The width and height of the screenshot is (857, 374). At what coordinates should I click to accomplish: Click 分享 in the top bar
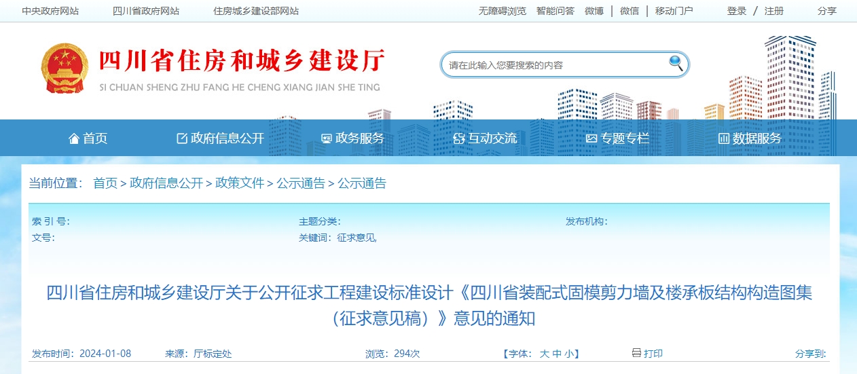[827, 11]
